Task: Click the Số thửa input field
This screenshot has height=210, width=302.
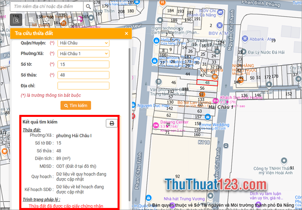Action: [83, 75]
